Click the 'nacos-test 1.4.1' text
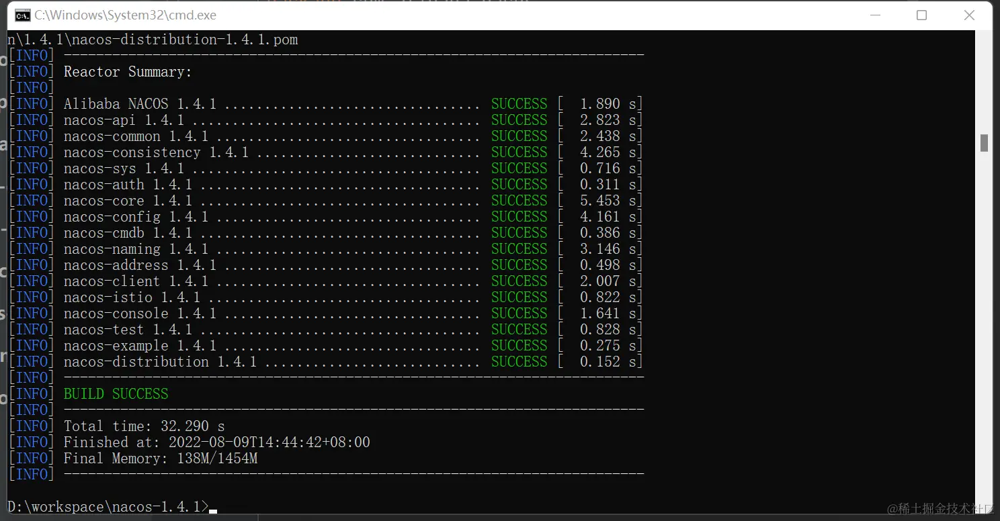This screenshot has width=1000, height=521. point(128,330)
